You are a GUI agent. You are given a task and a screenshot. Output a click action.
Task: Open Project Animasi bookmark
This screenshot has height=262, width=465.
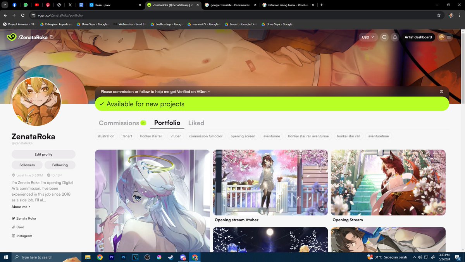(x=19, y=24)
